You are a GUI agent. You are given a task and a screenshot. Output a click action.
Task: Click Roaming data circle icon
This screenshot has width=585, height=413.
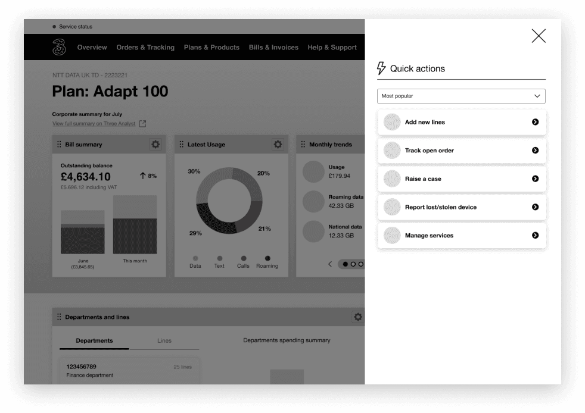point(313,201)
